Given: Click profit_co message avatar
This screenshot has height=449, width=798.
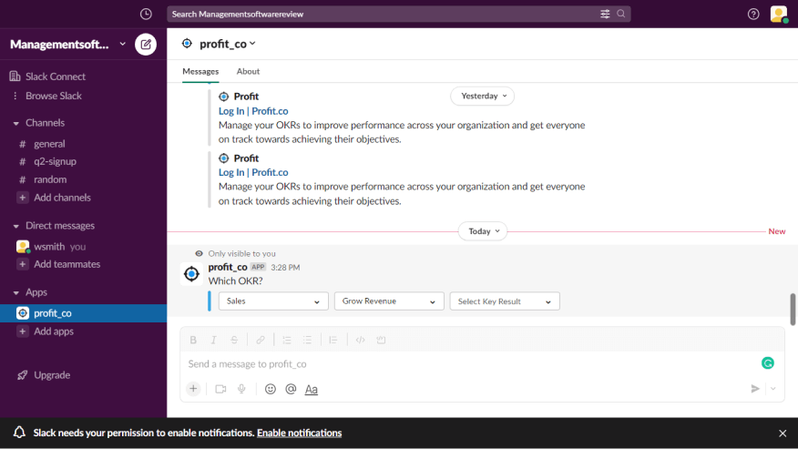Looking at the screenshot, I should [192, 274].
